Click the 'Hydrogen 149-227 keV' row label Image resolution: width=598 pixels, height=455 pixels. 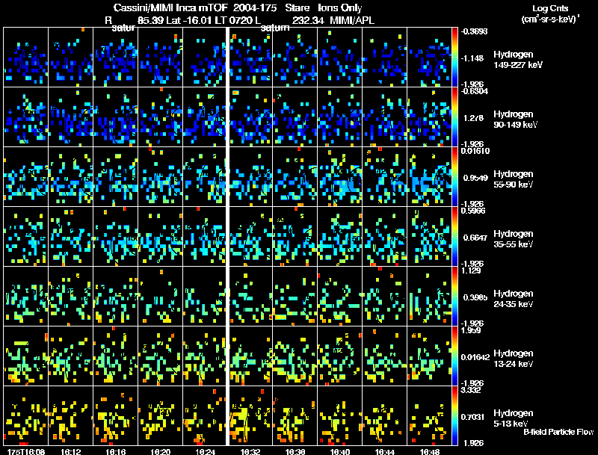[517, 60]
